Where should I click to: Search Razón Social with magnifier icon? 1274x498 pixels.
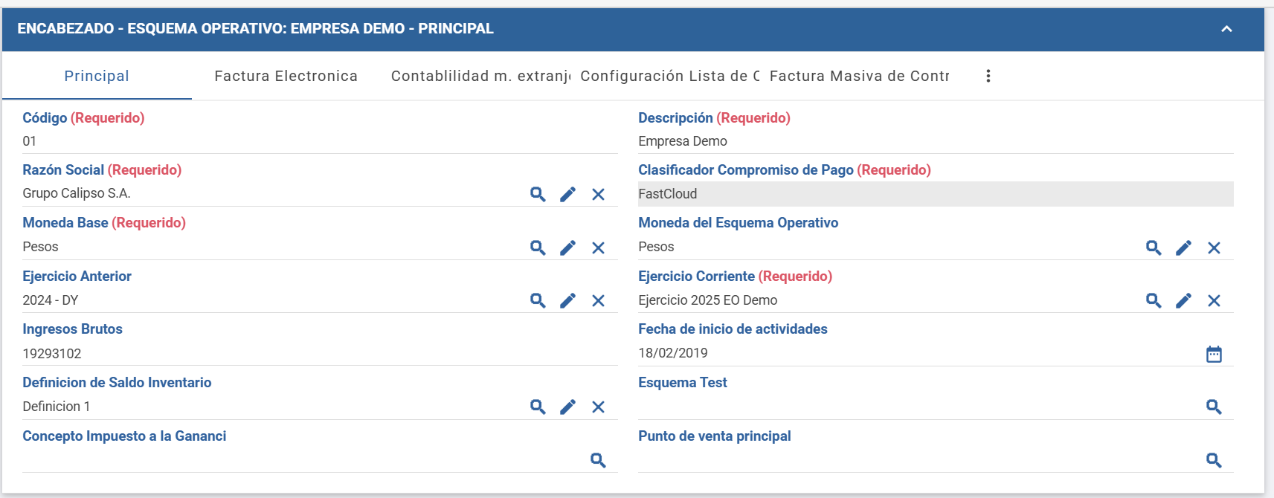538,194
